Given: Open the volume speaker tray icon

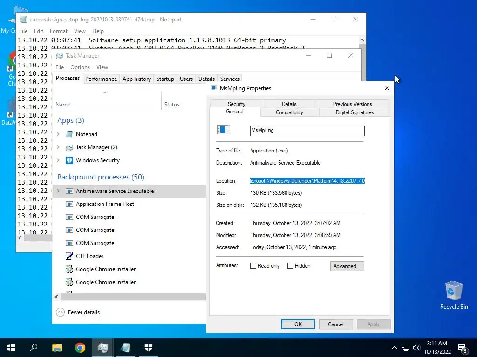Looking at the screenshot, I should point(416,348).
